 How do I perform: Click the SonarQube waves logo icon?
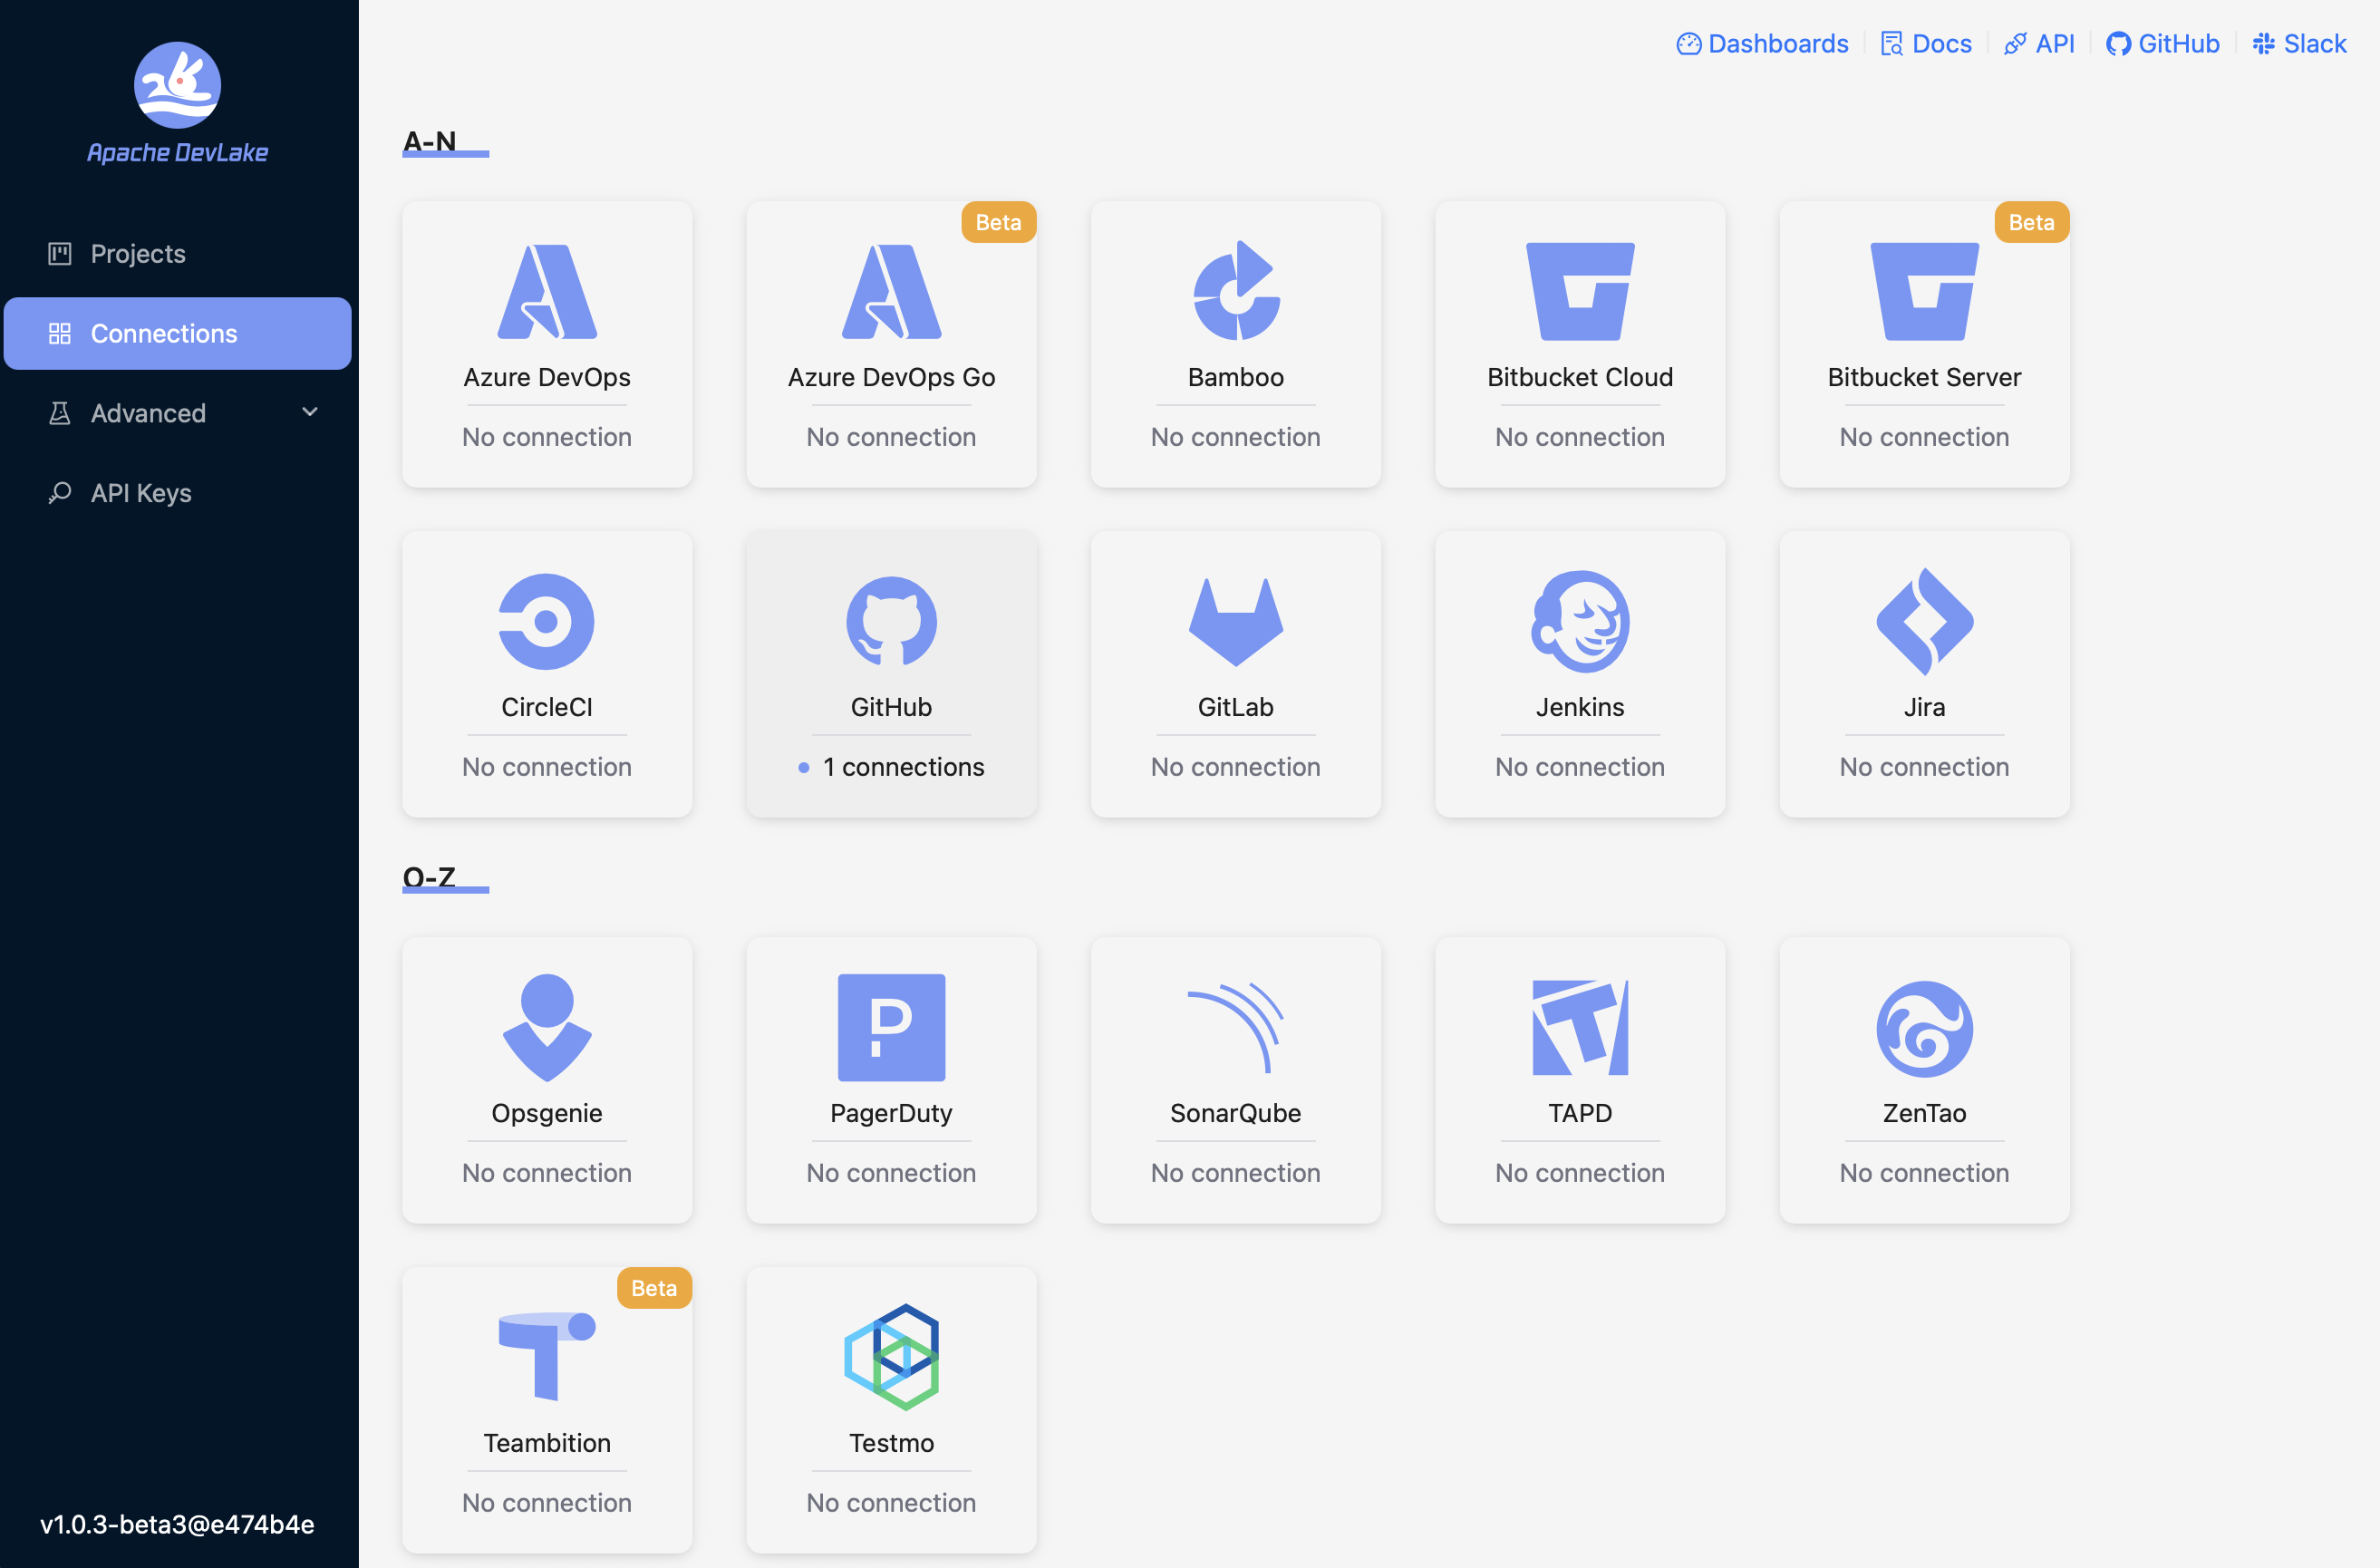(x=1236, y=1027)
